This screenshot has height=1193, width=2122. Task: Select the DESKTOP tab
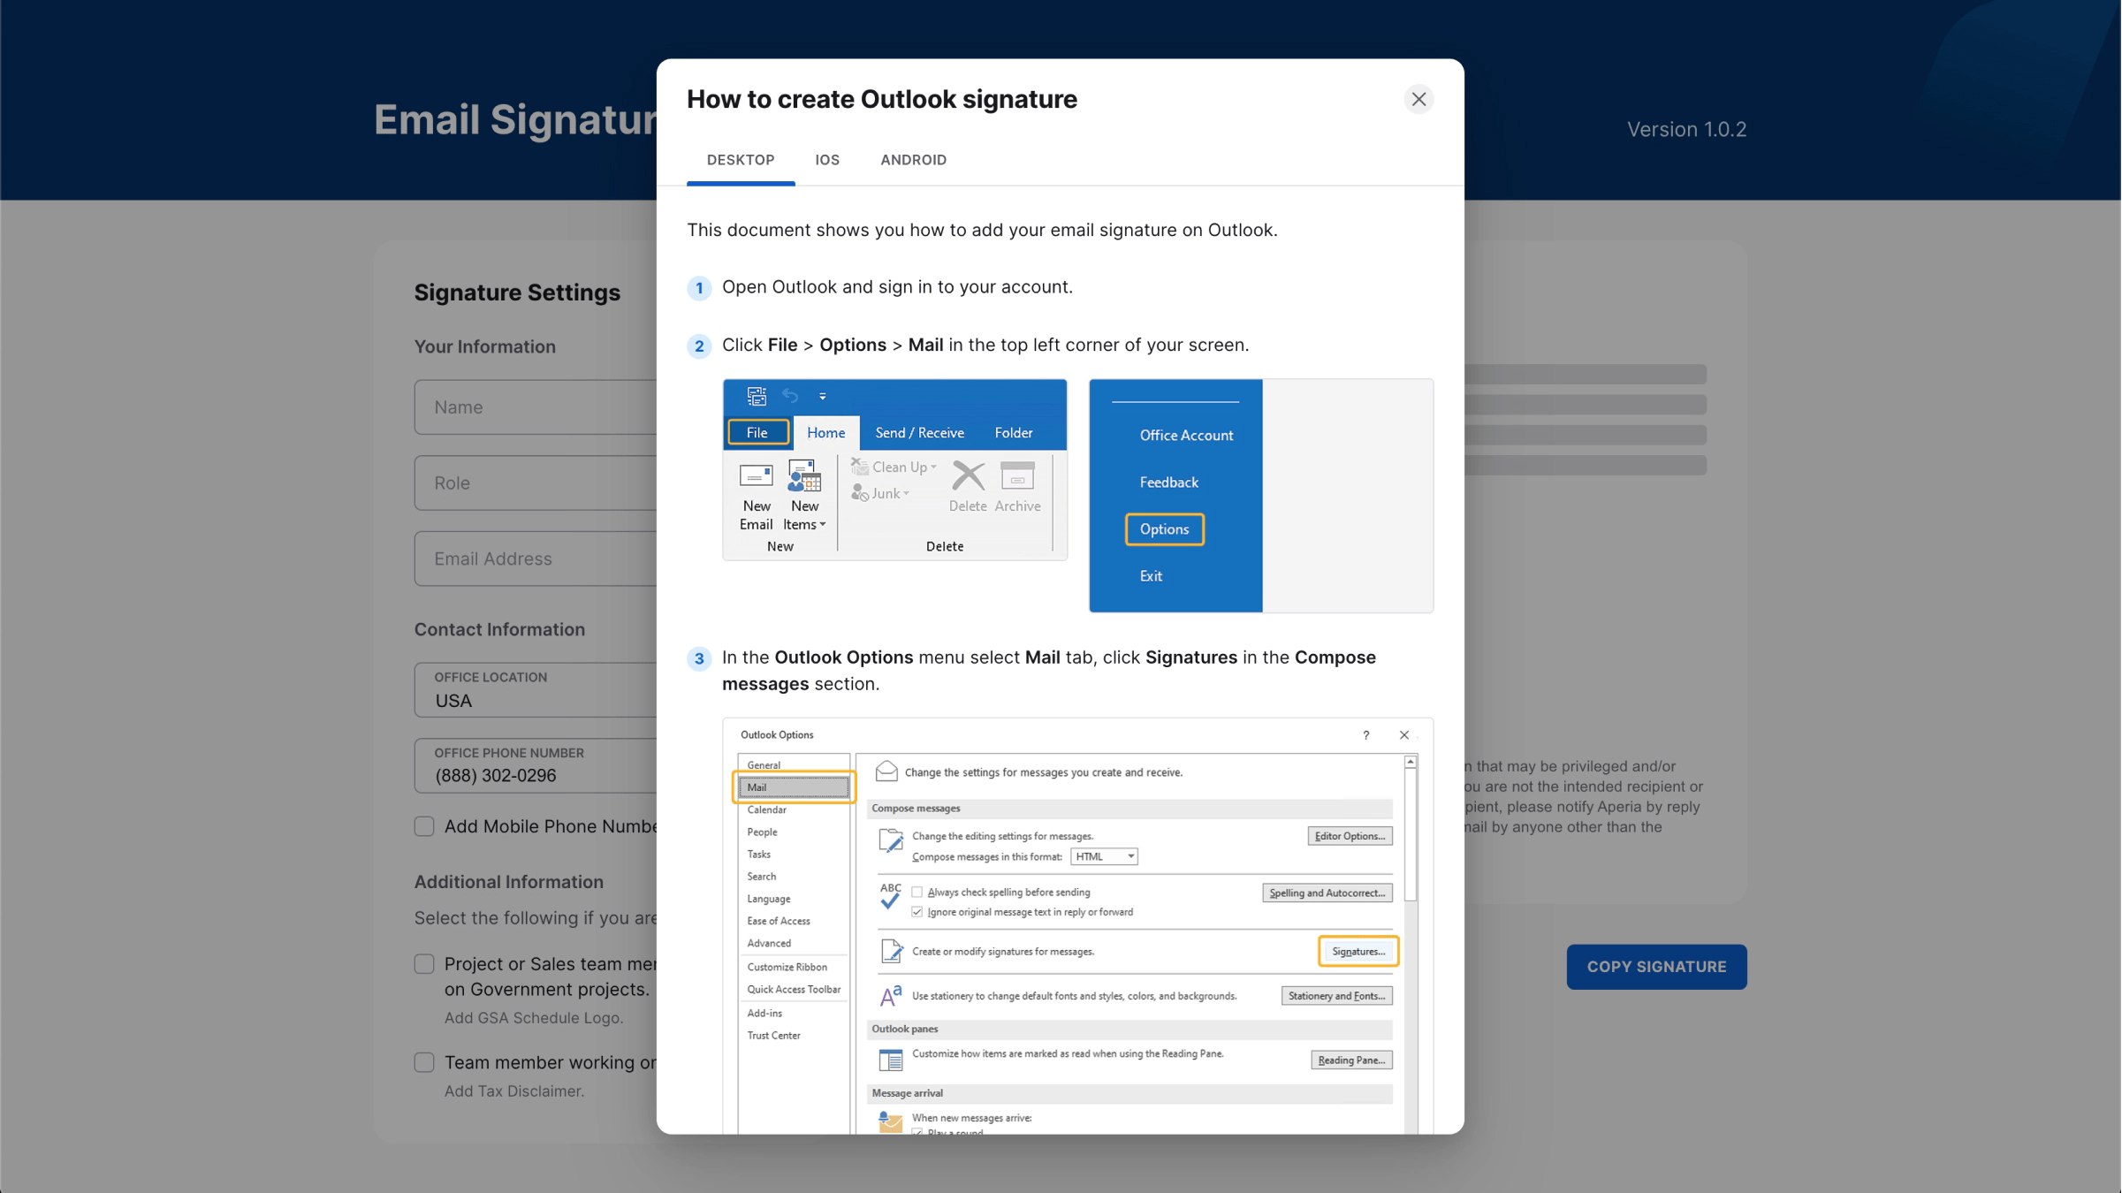coord(741,160)
